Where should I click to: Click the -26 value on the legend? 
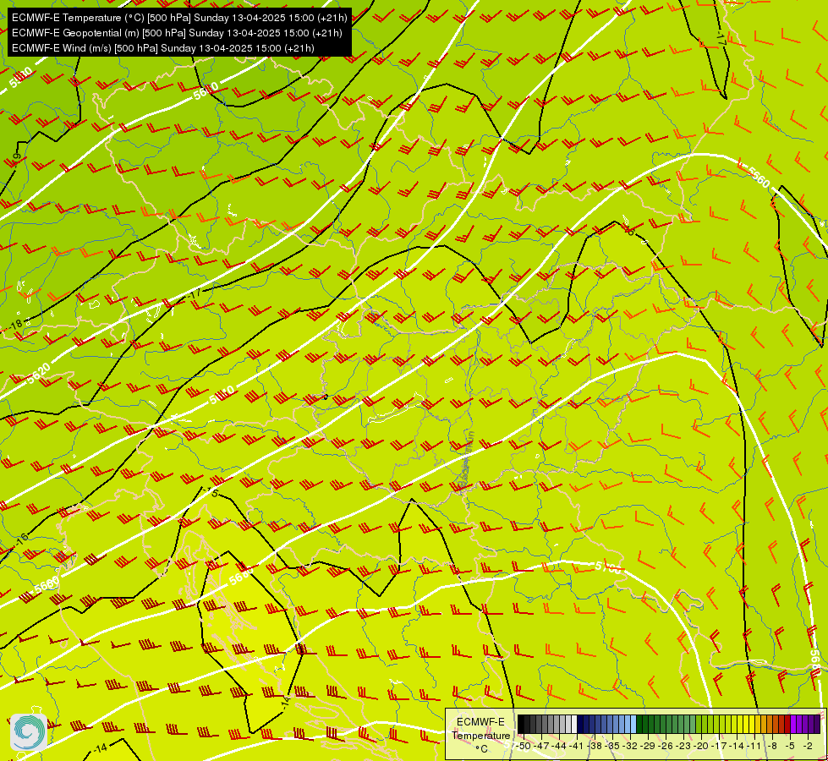click(666, 747)
